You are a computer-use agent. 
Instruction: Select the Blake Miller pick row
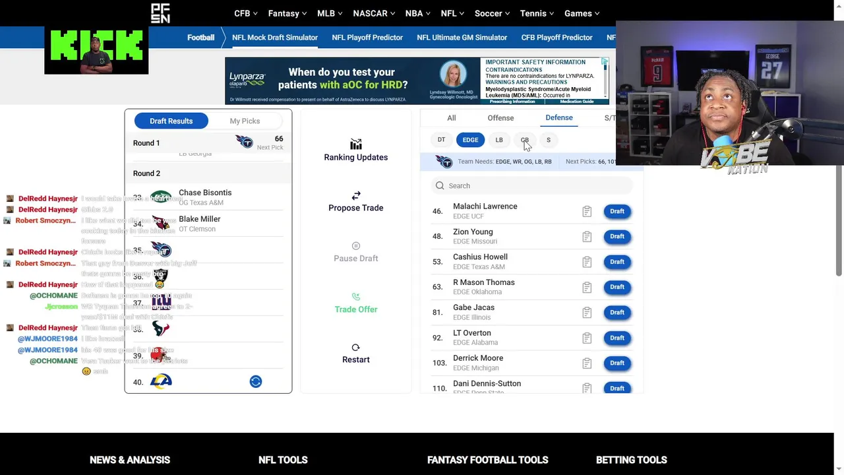(x=208, y=224)
